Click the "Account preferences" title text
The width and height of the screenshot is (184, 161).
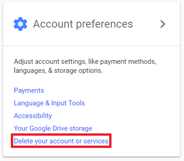coord(83,24)
